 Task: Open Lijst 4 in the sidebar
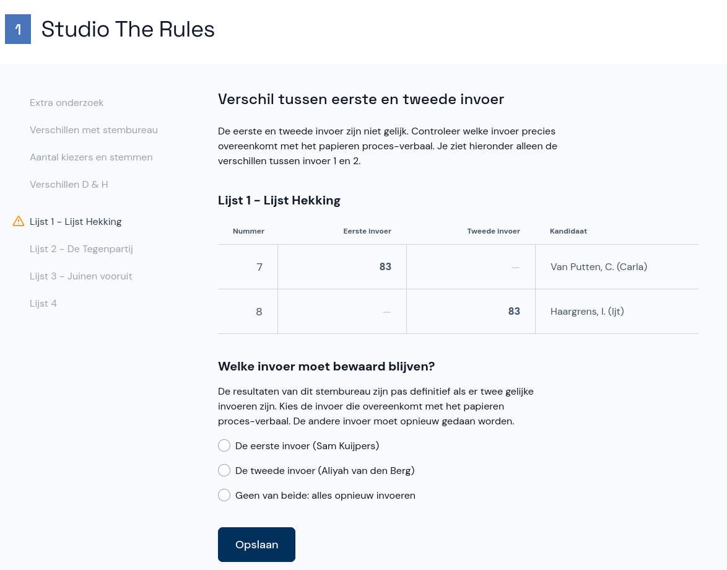(x=43, y=304)
